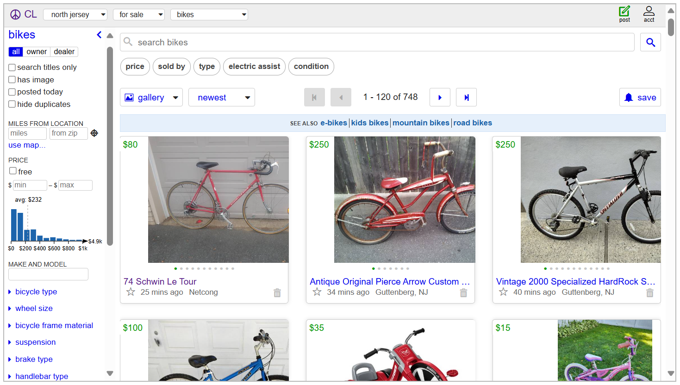This screenshot has width=680, height=385.
Task: Toggle the free price checkbox
Action: pyautogui.click(x=12, y=171)
